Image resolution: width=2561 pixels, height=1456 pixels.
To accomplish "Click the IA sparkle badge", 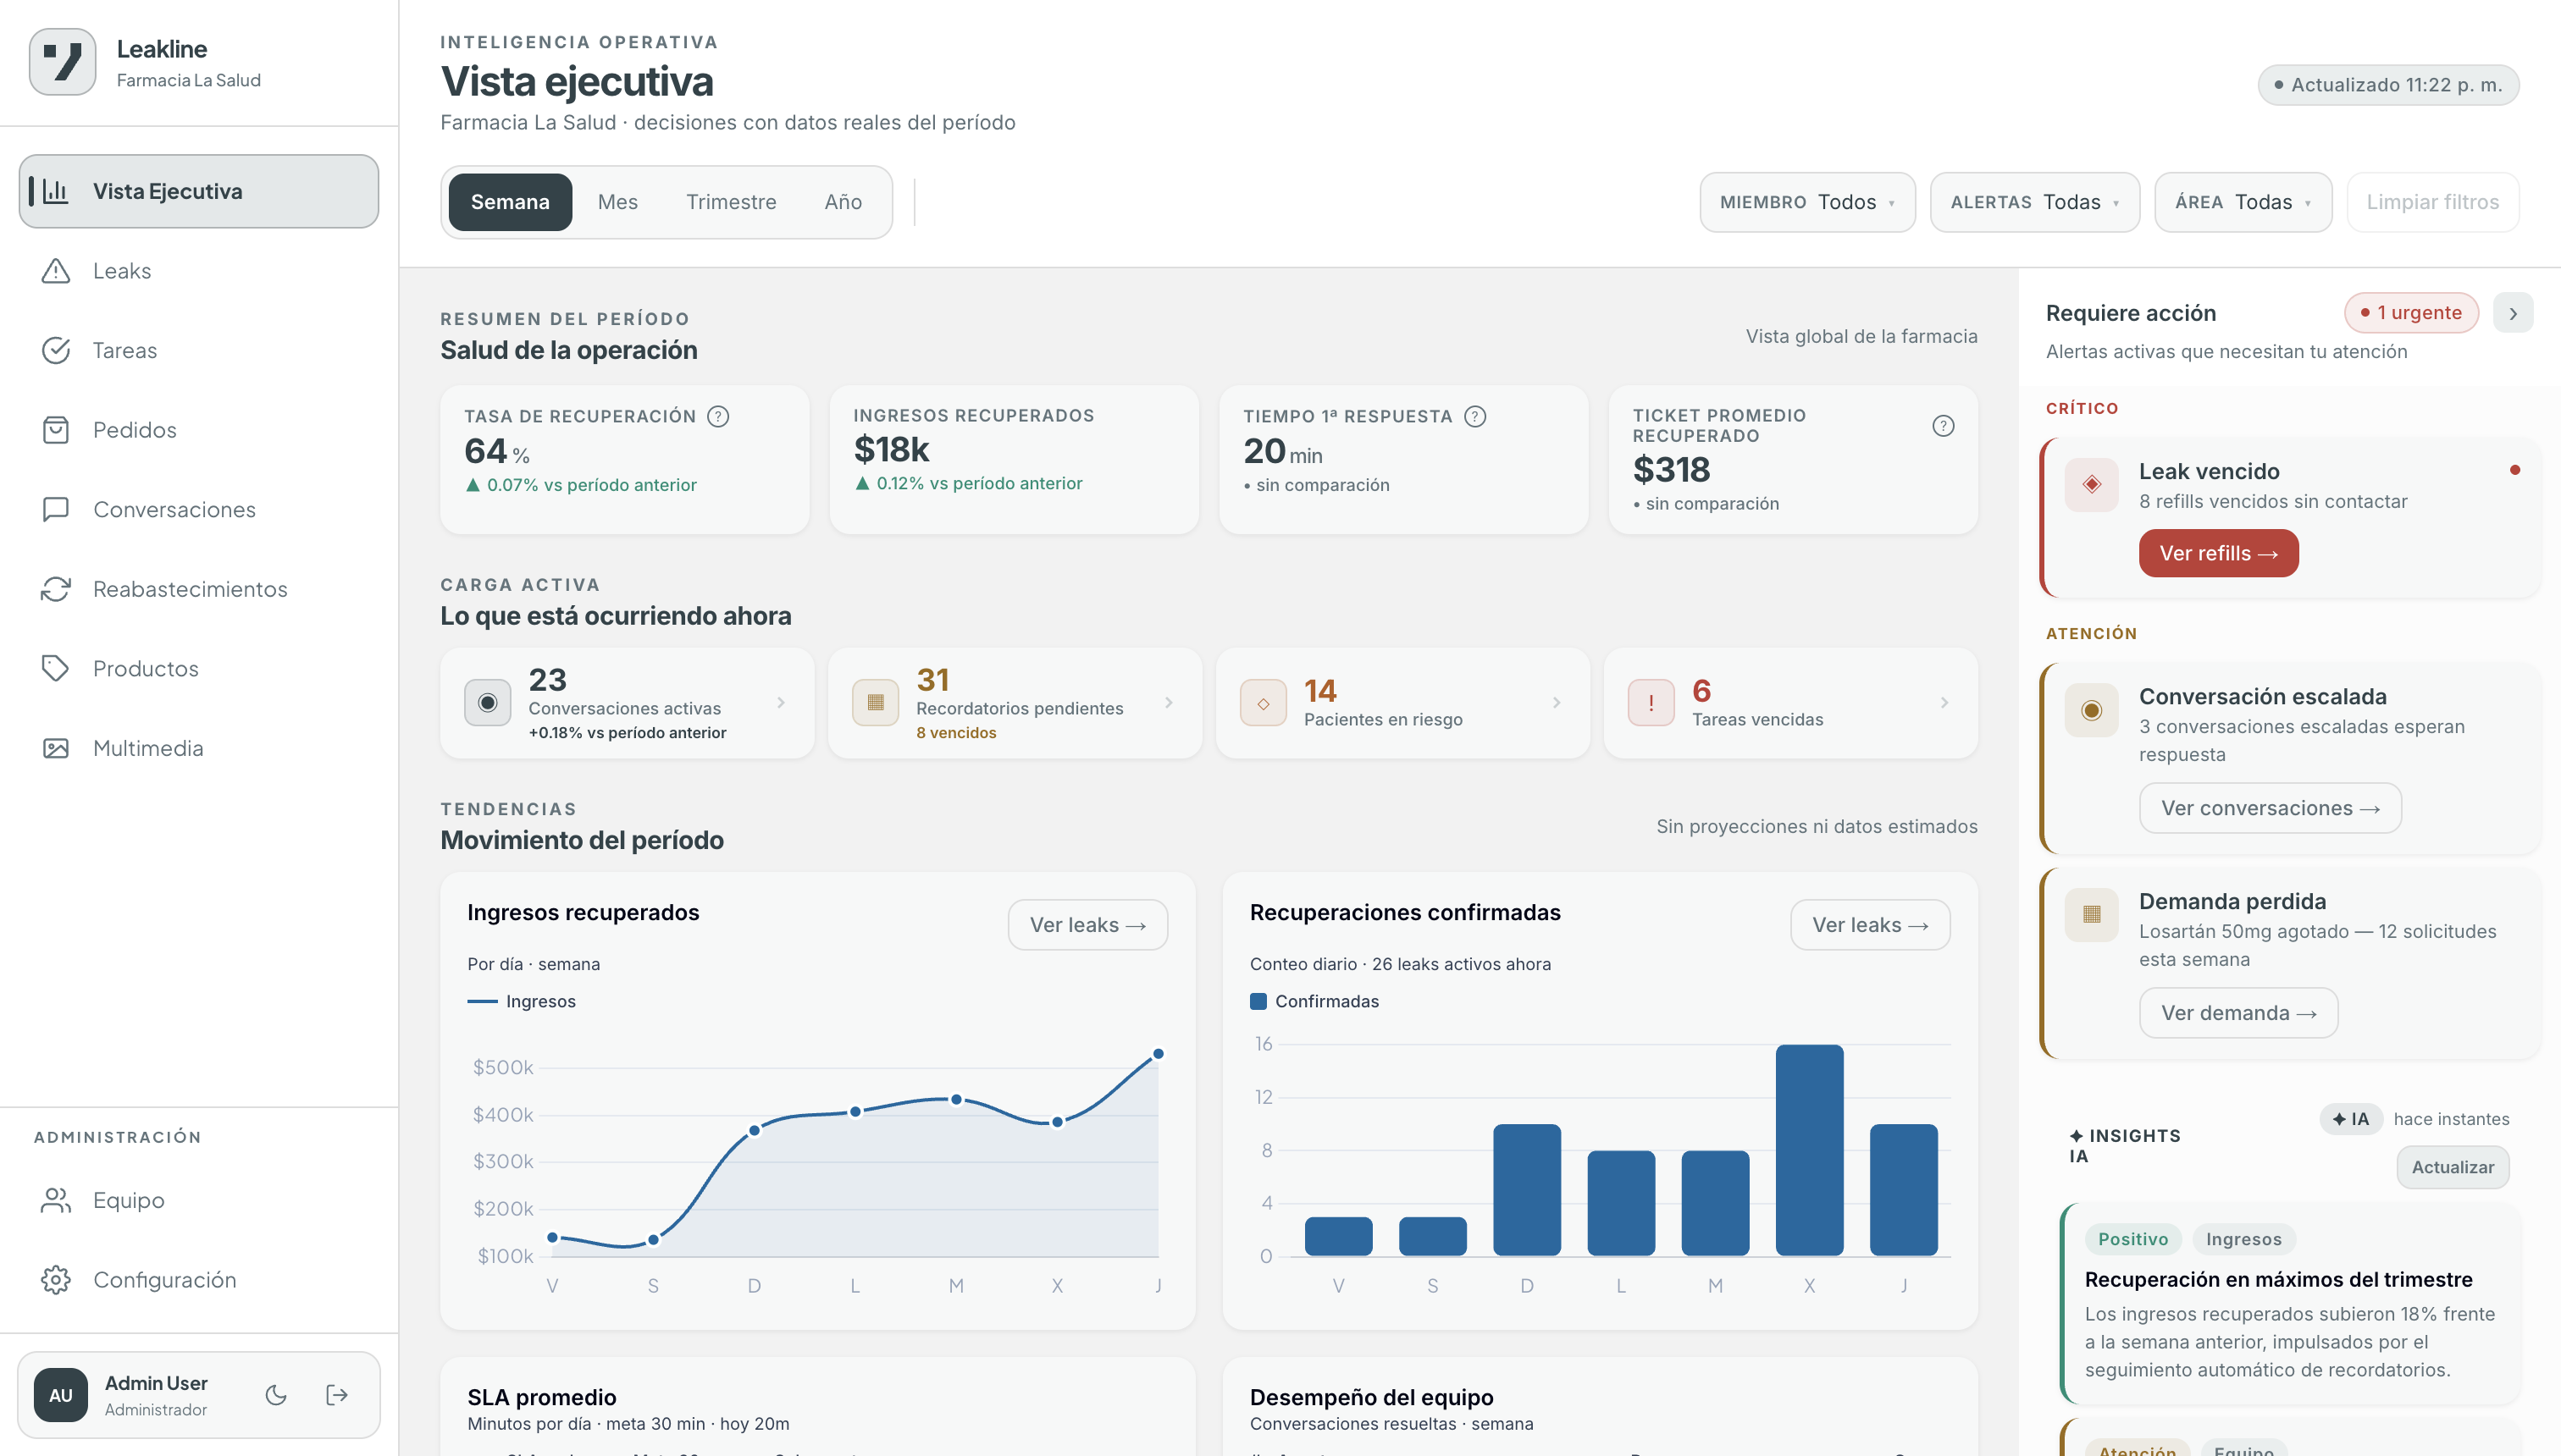I will pos(2351,1119).
